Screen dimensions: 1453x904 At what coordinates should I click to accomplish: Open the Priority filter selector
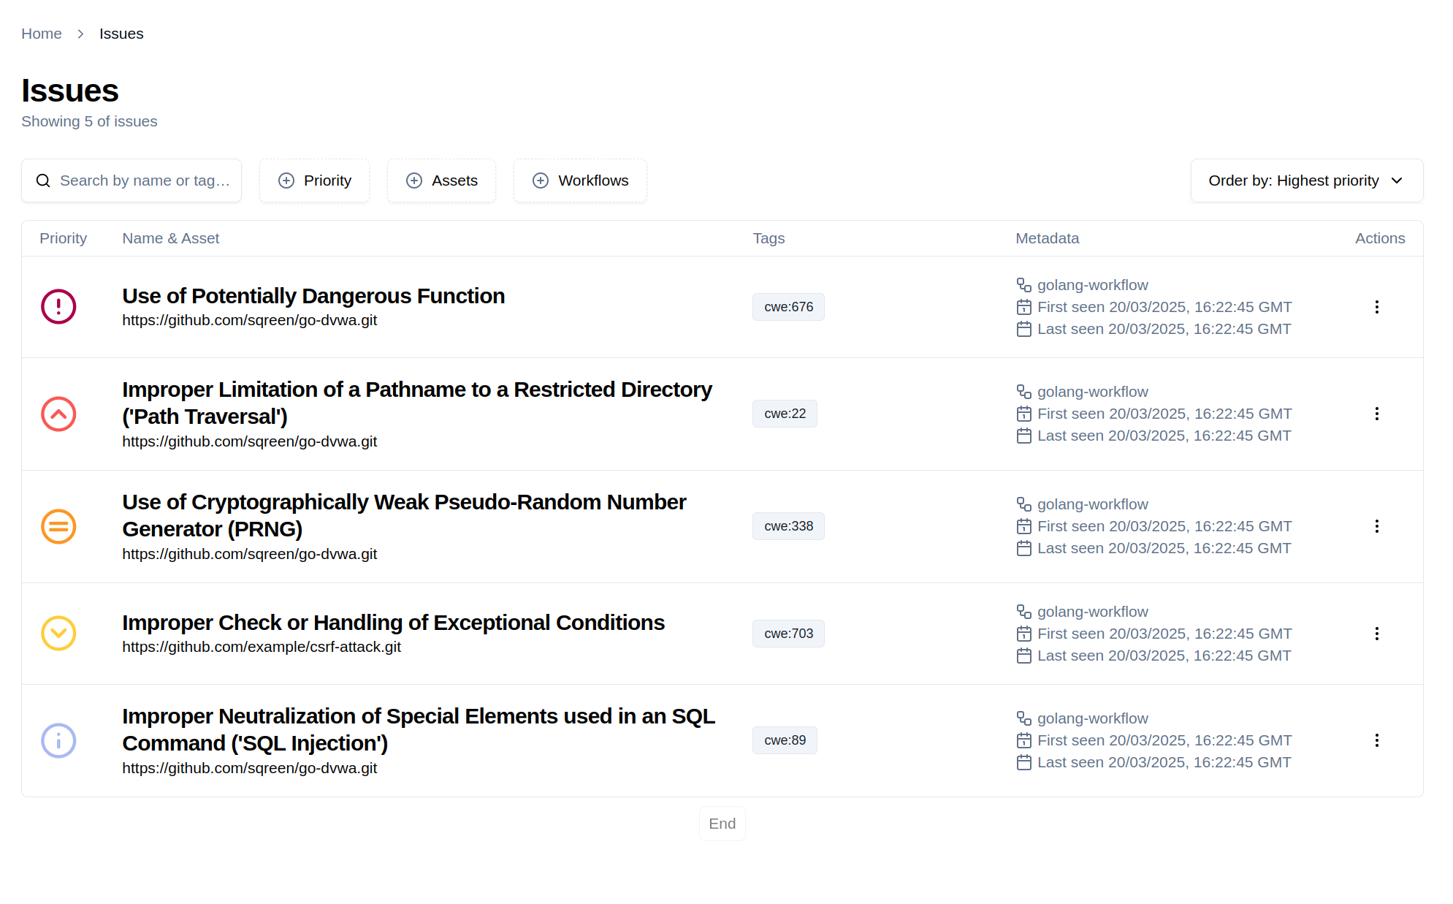[x=314, y=181]
